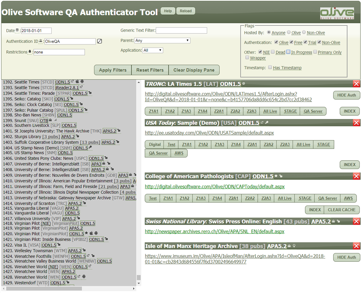Image resolution: width=361 pixels, height=293 pixels.
Task: Open the Parent dropdown
Action: 162,40
